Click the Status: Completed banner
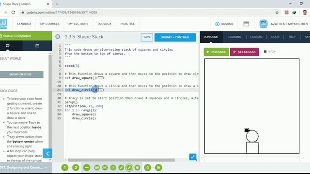 (x=26, y=36)
